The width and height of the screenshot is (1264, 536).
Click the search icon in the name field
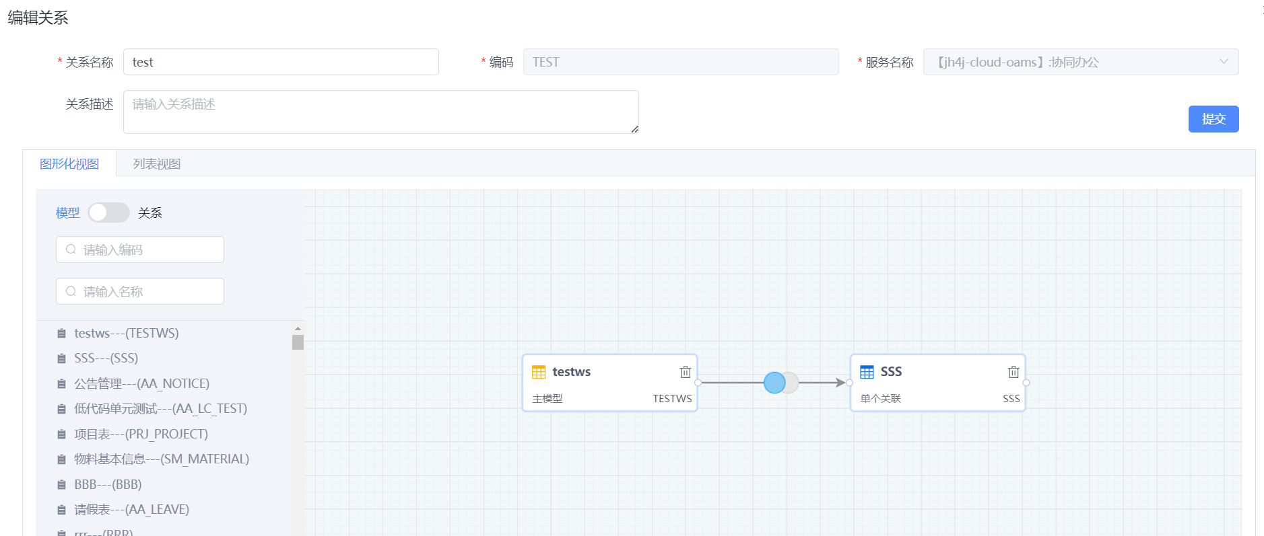pos(71,291)
